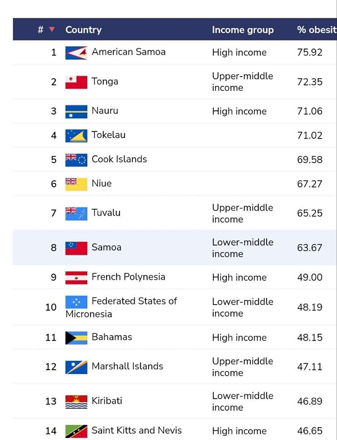
Task: Click the Niue flag icon
Action: pos(76,184)
